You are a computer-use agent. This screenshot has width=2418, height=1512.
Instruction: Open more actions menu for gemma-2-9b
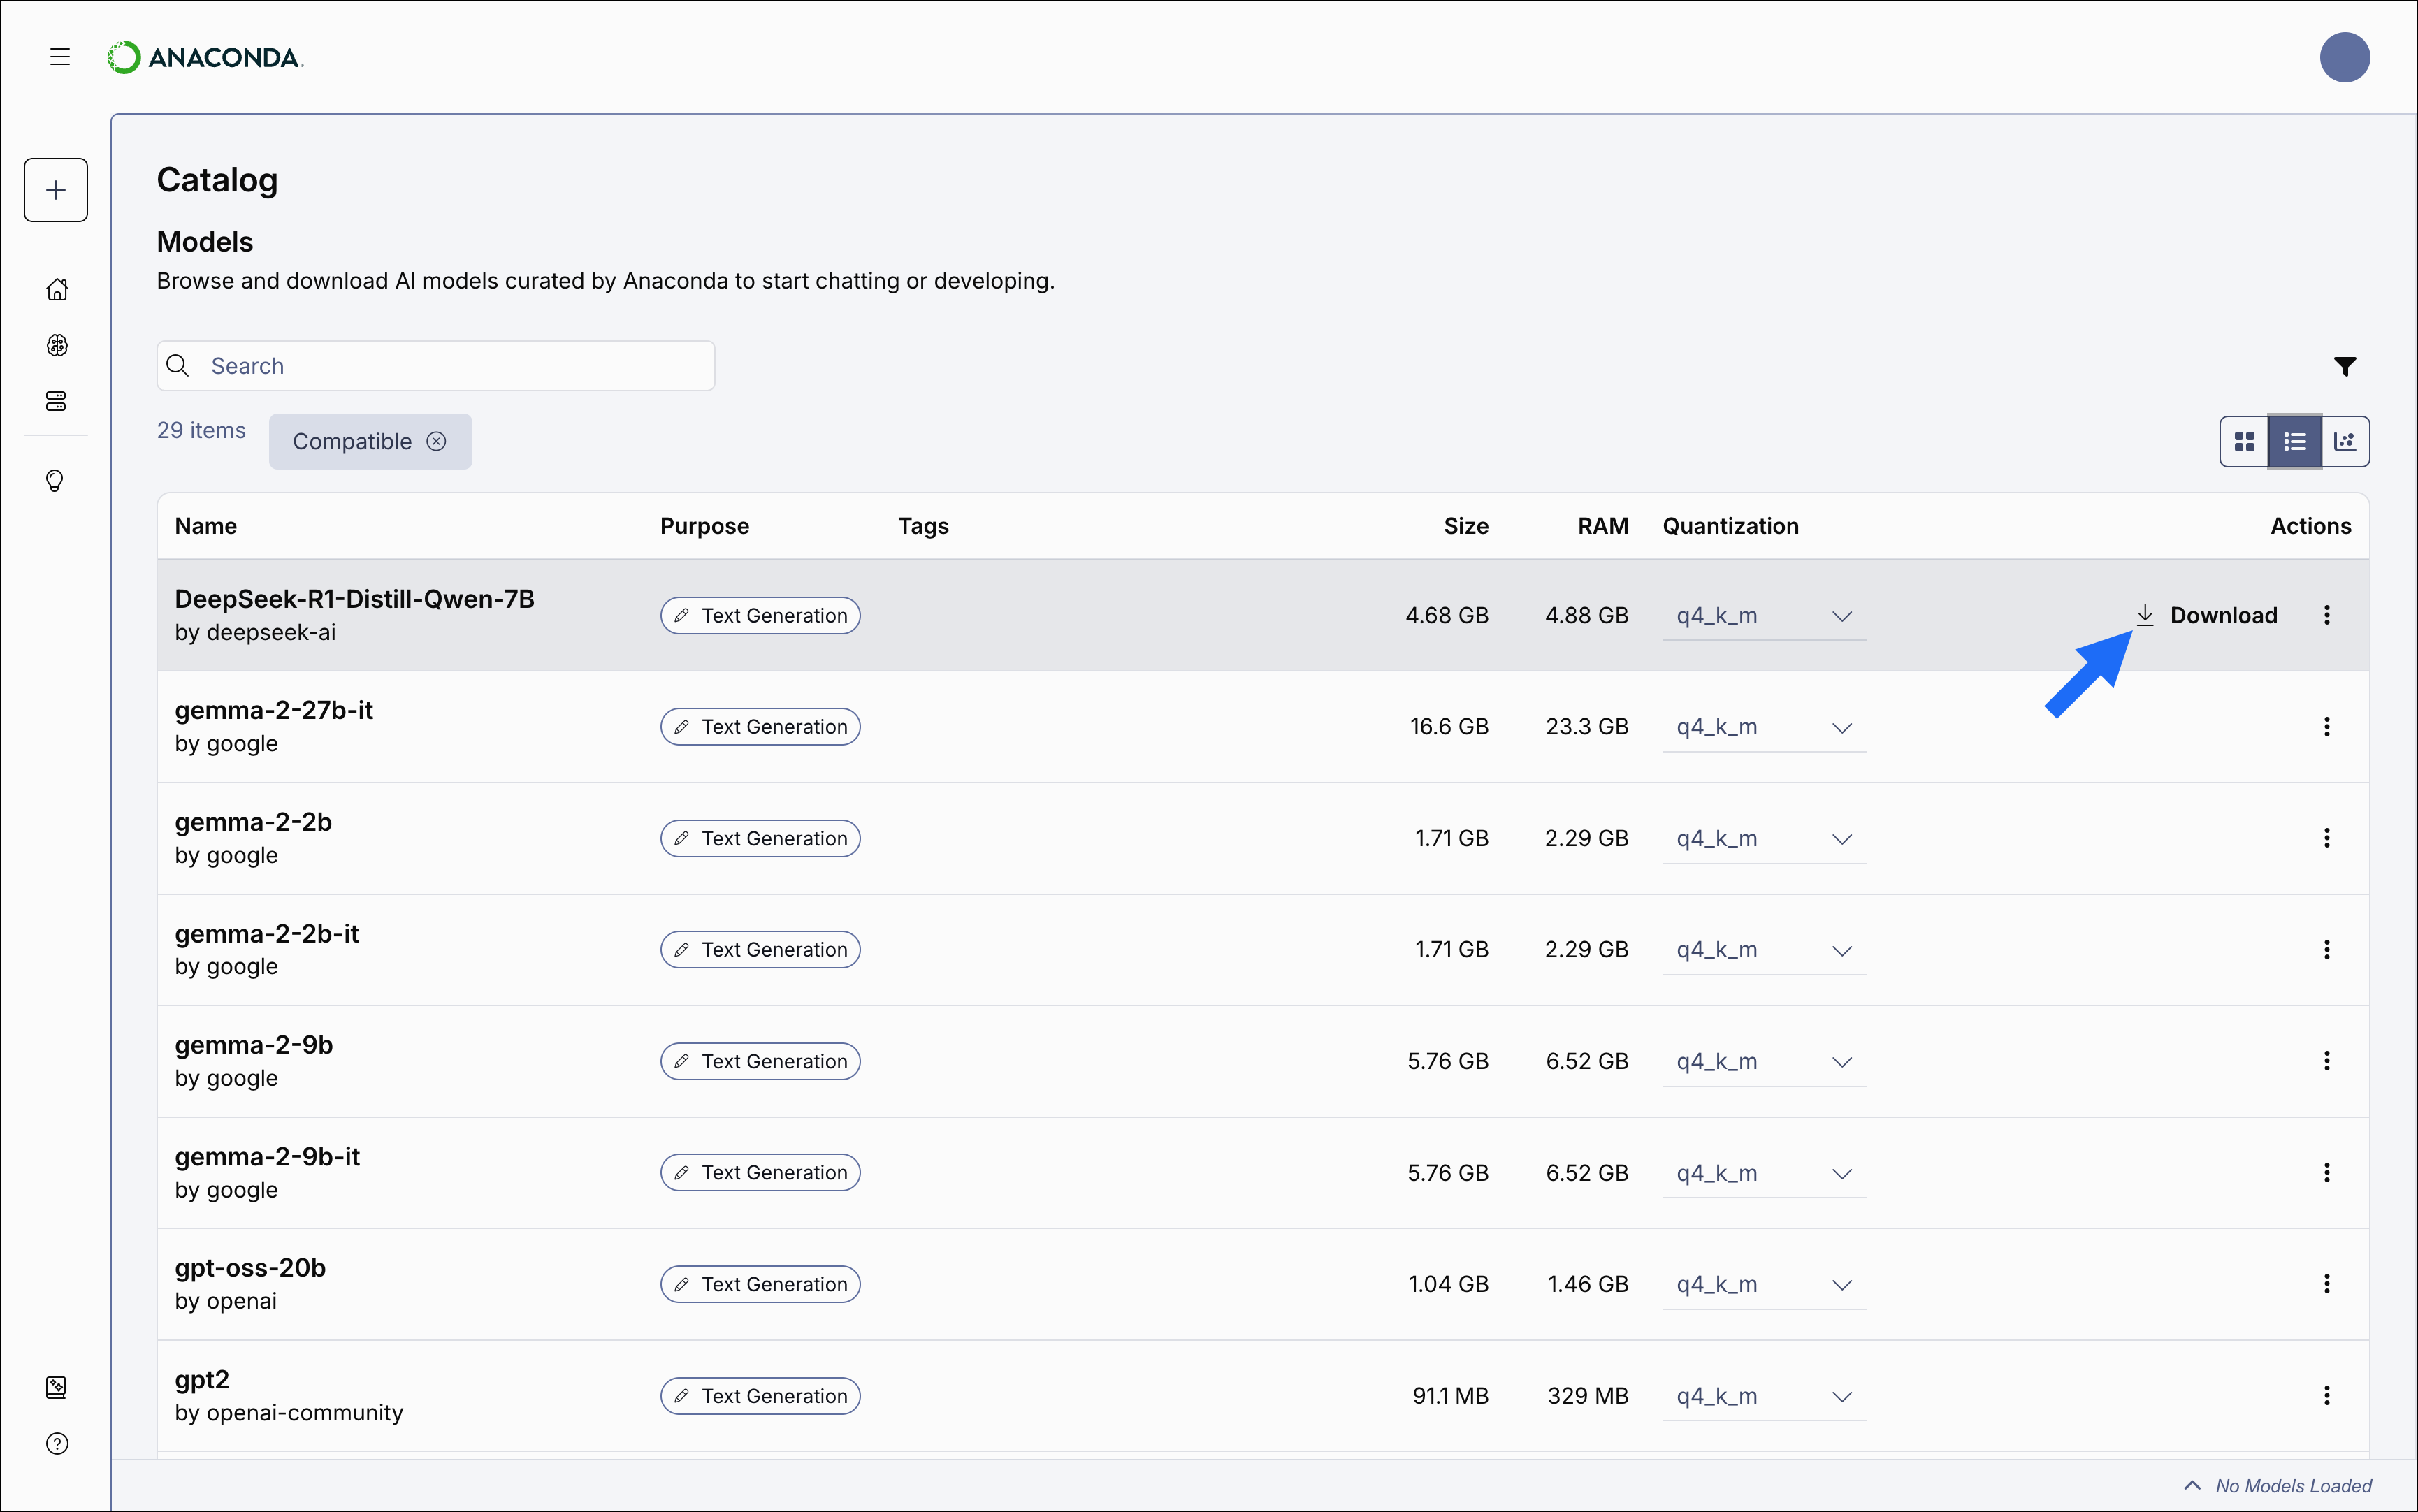click(x=2327, y=1061)
